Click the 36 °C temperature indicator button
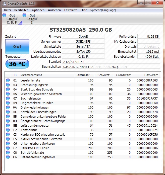This screenshot has width=165, height=175. point(17,64)
